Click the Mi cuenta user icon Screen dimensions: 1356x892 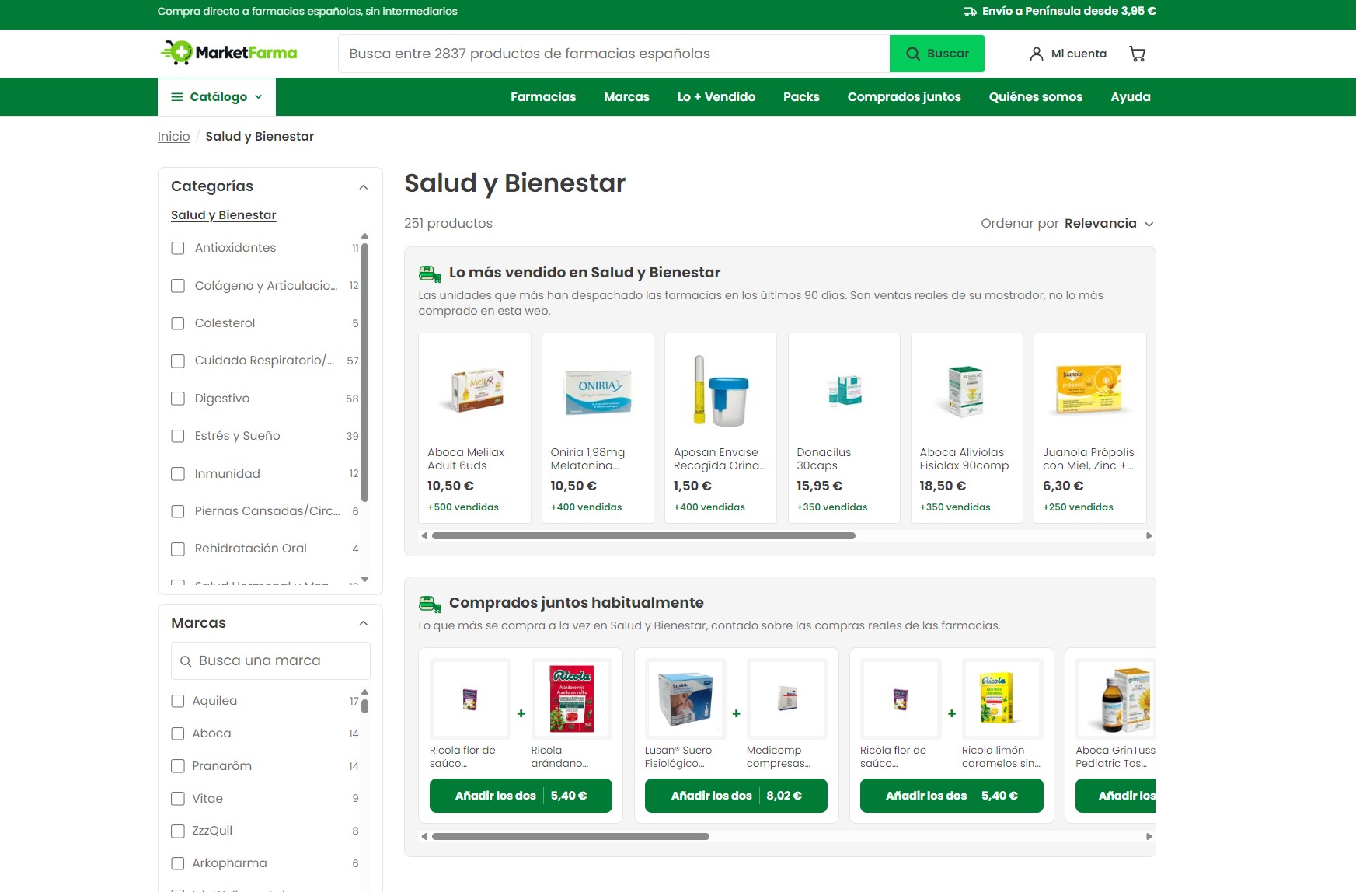[x=1036, y=54]
